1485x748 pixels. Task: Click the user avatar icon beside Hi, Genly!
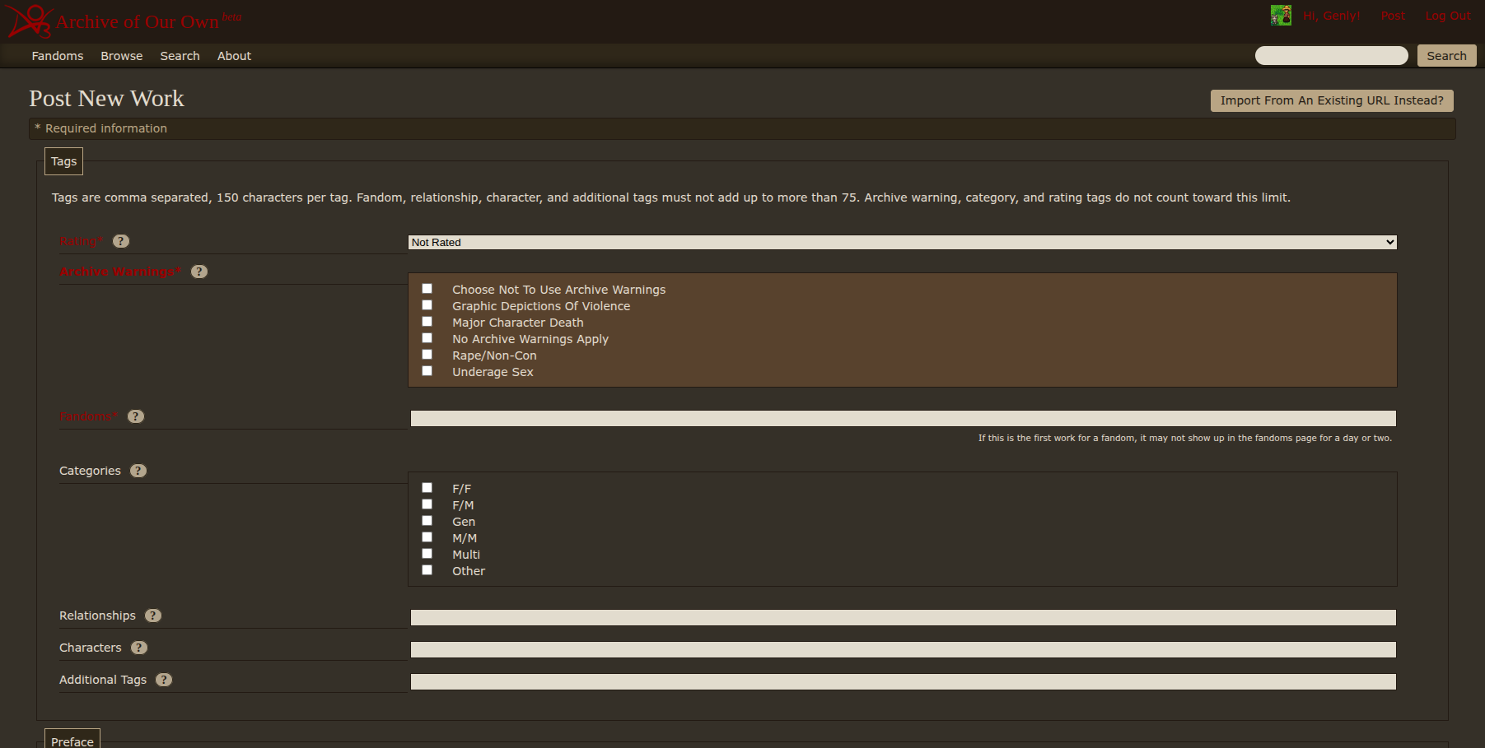[x=1280, y=16]
